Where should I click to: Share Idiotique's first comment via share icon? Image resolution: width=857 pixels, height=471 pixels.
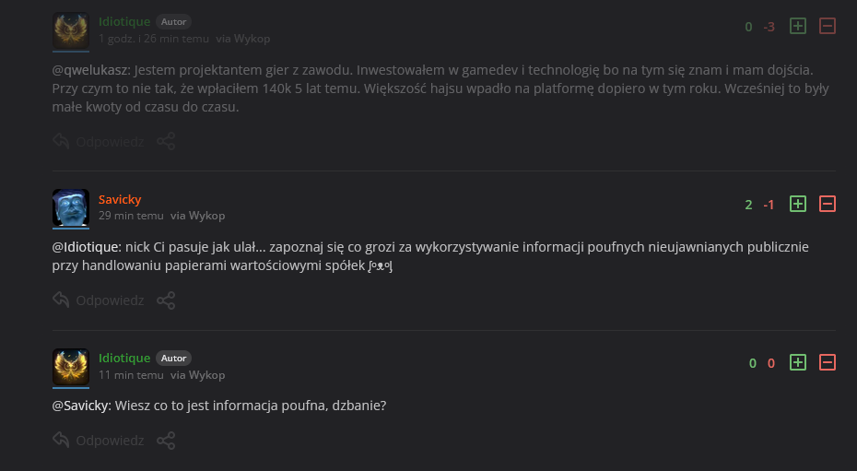pyautogui.click(x=166, y=141)
